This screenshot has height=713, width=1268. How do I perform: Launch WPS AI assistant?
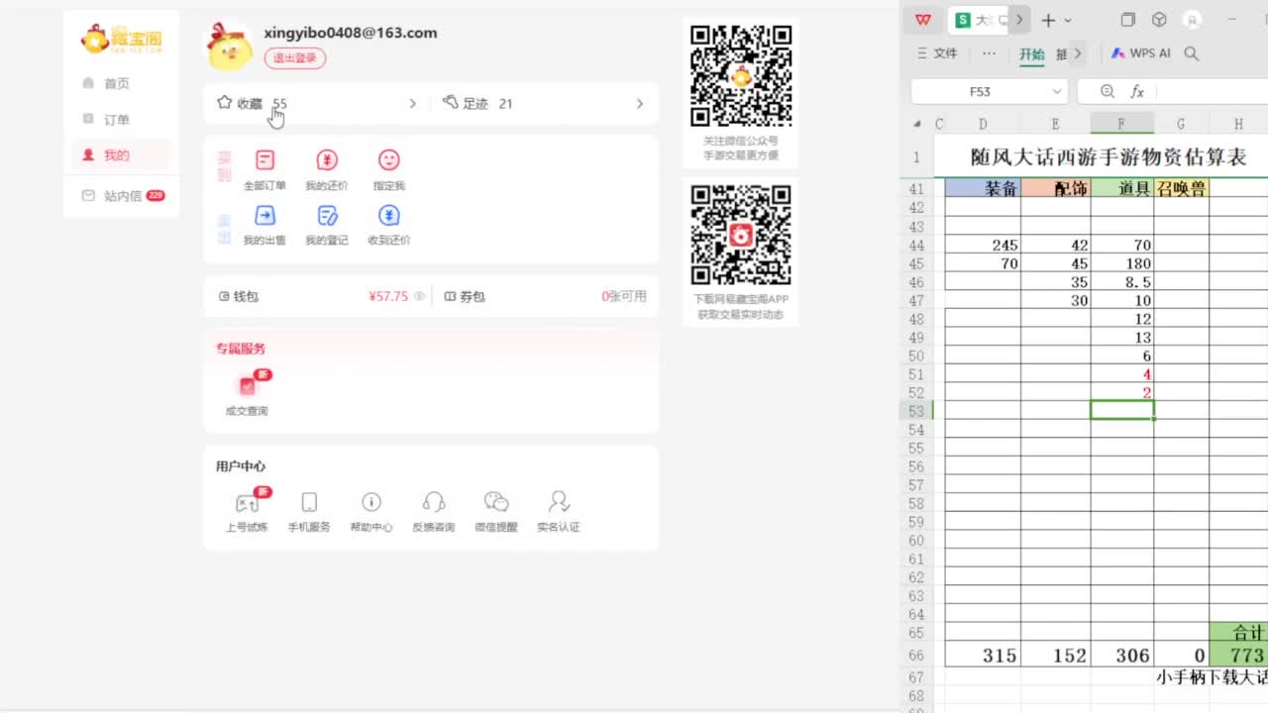point(1141,53)
